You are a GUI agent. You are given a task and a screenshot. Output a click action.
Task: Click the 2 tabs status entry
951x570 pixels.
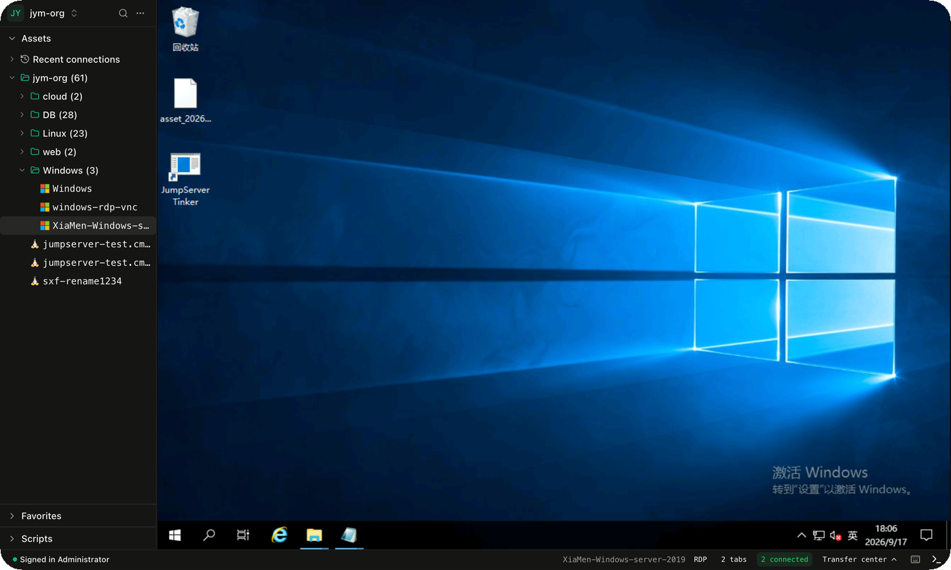tap(734, 560)
